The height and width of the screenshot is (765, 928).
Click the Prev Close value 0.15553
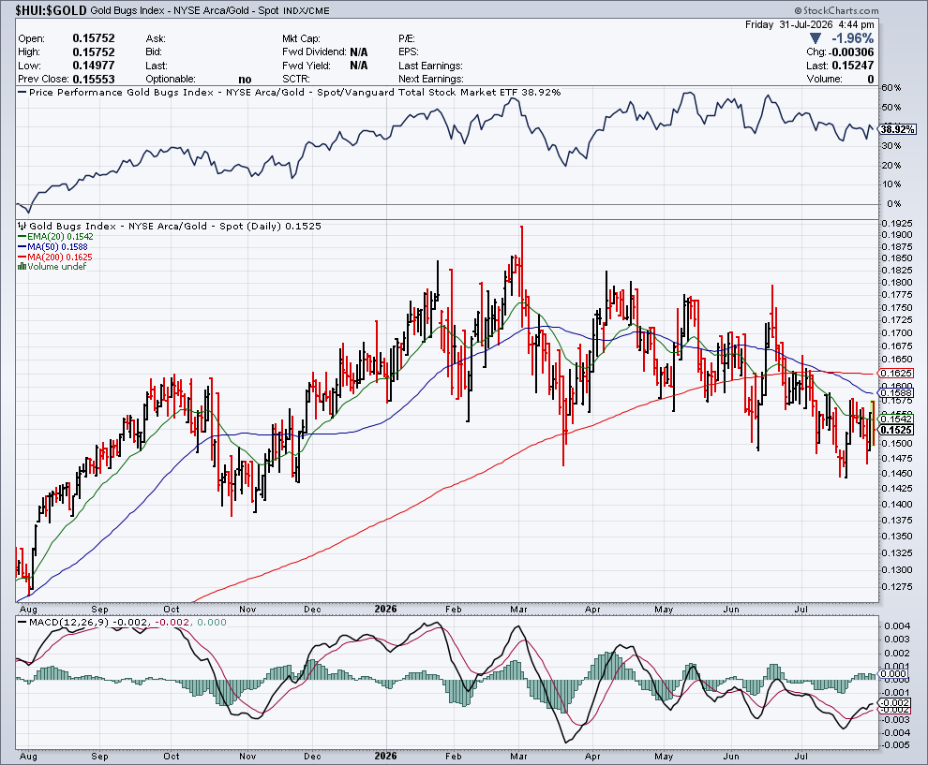pyautogui.click(x=94, y=80)
